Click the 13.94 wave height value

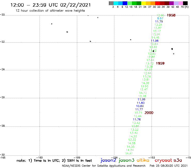pyautogui.click(x=156, y=34)
